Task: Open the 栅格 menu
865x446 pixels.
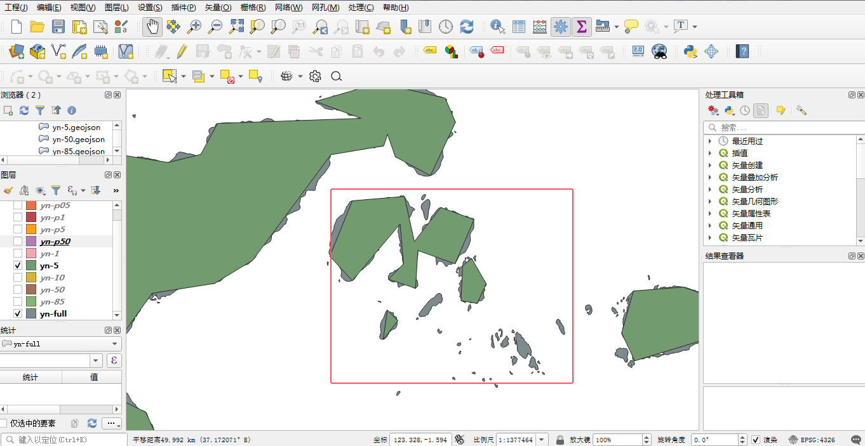Action: [253, 8]
